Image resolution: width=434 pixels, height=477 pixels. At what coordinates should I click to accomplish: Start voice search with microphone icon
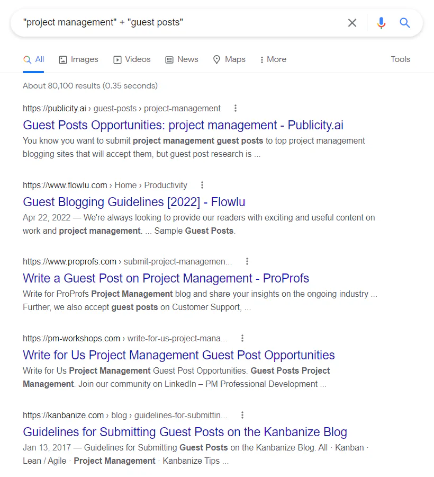pyautogui.click(x=381, y=23)
